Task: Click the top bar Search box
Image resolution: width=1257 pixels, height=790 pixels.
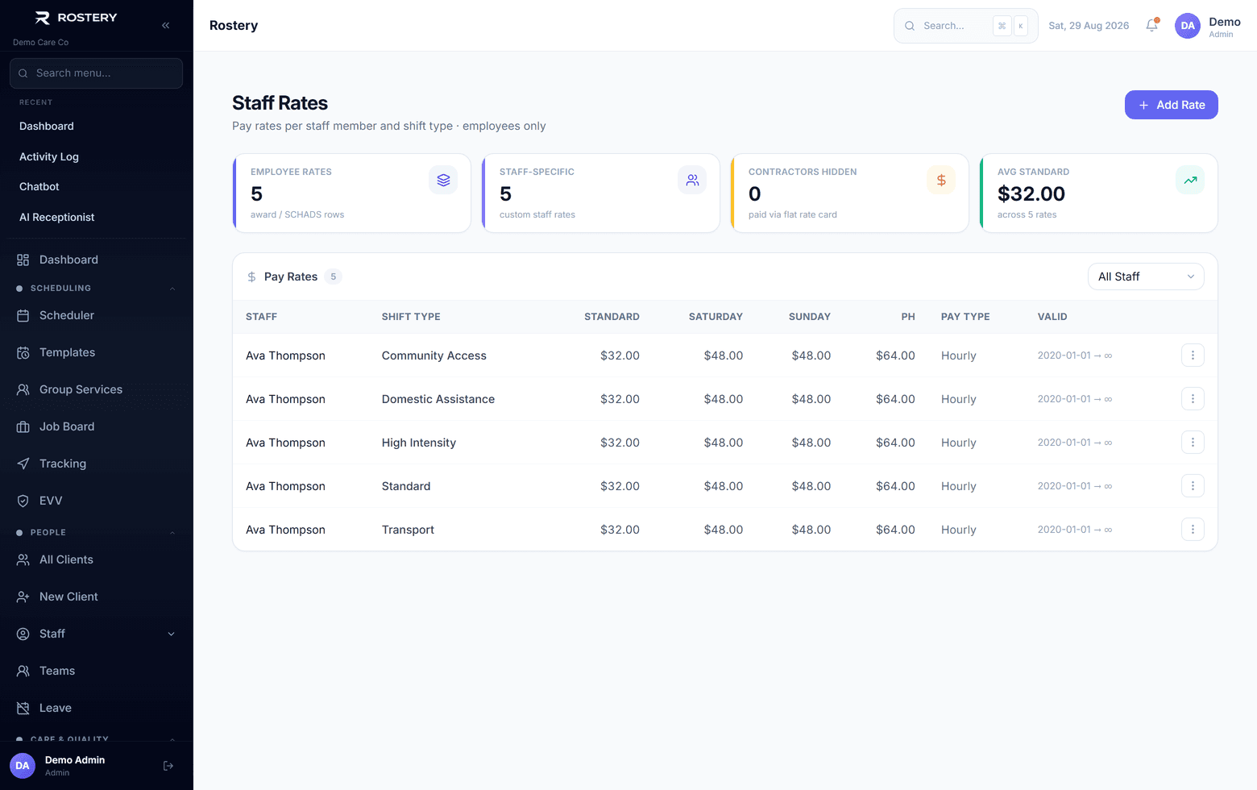Action: point(965,26)
